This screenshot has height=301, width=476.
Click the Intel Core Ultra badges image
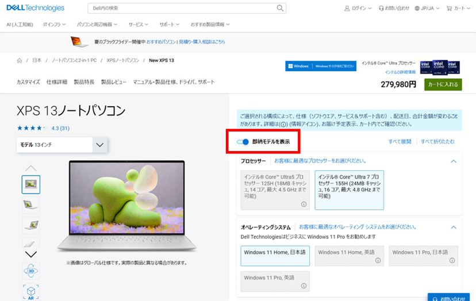440,67
